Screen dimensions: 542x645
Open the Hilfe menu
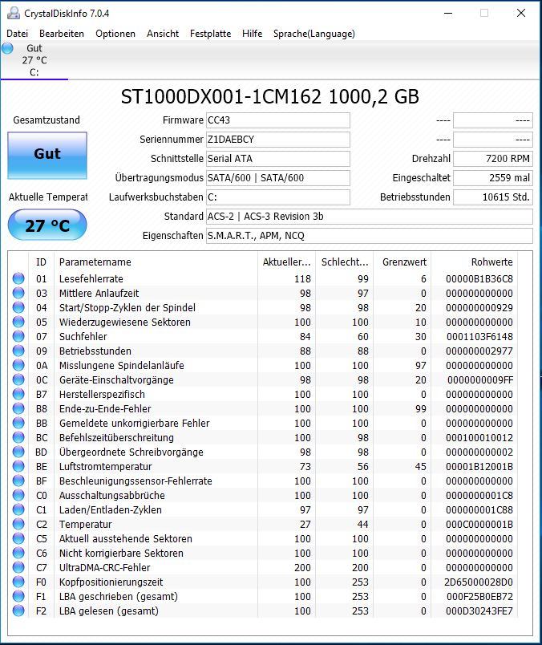coord(252,34)
